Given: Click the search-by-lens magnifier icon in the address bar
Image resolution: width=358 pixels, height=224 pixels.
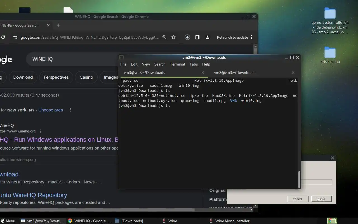Looking at the screenshot, I should point(164,37).
